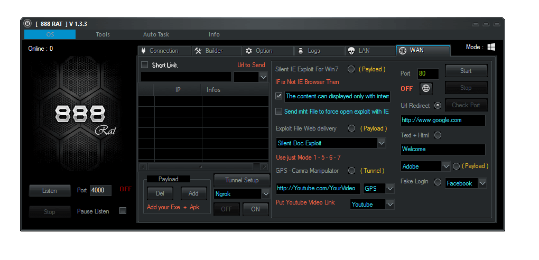
Task: Expand the Ngrok tunnel dropdown
Action: click(265, 194)
